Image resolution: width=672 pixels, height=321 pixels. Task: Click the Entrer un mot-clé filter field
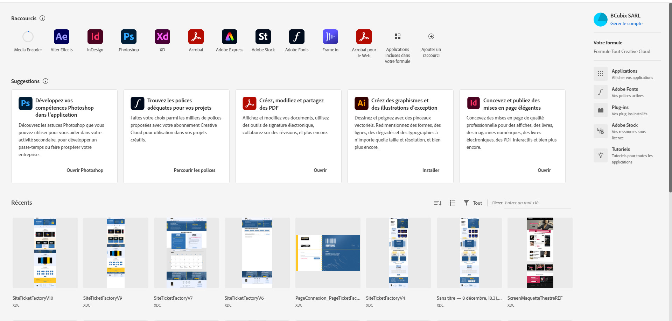(538, 203)
